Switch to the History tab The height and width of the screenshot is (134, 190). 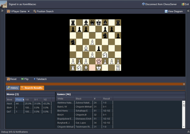13,88
